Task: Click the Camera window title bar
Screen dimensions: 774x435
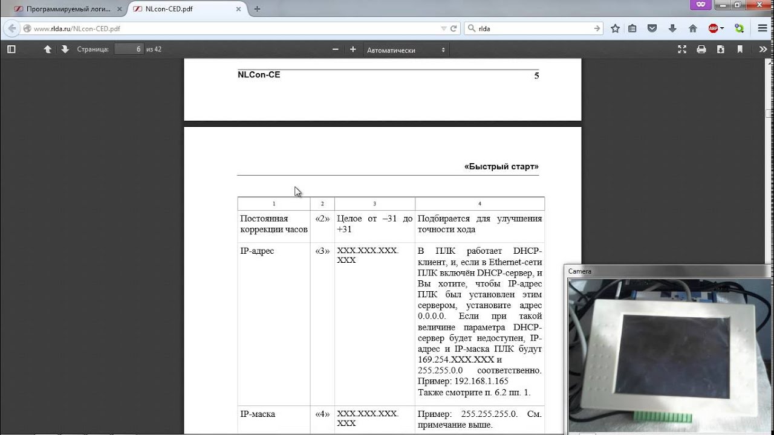Action: pos(668,271)
